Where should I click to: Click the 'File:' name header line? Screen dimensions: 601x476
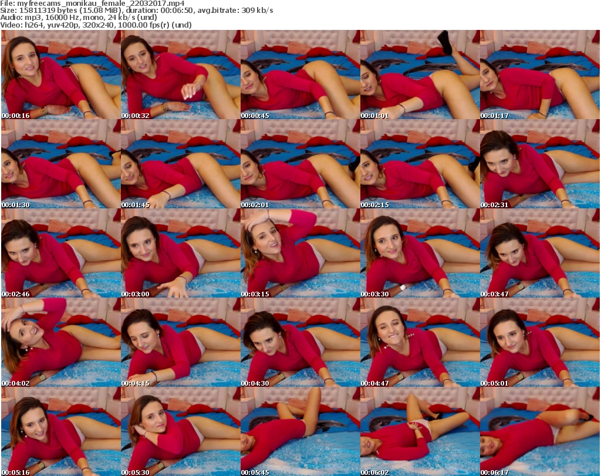92,4
